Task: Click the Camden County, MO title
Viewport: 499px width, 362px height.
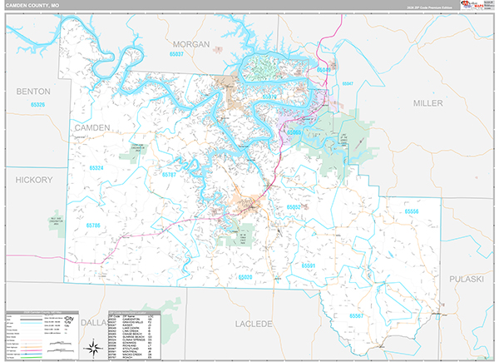Action: click(37, 6)
